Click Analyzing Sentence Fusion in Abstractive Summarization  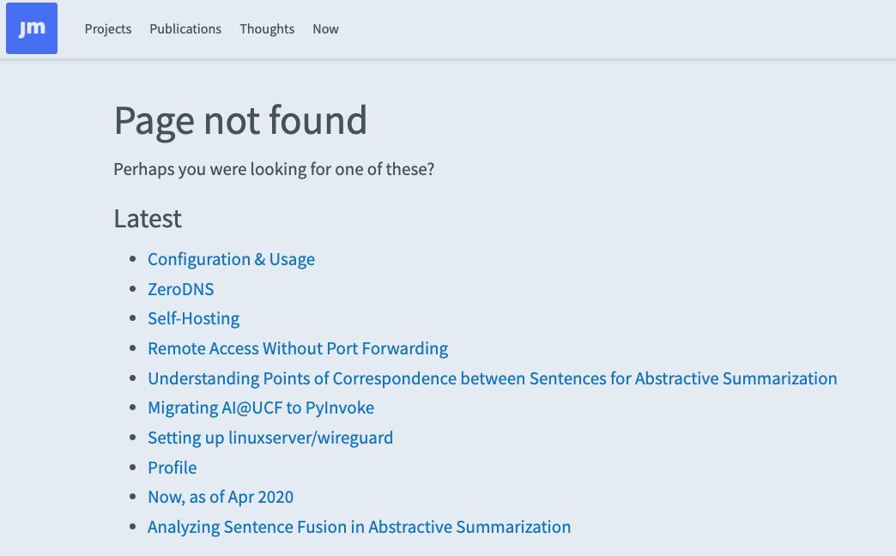point(360,527)
